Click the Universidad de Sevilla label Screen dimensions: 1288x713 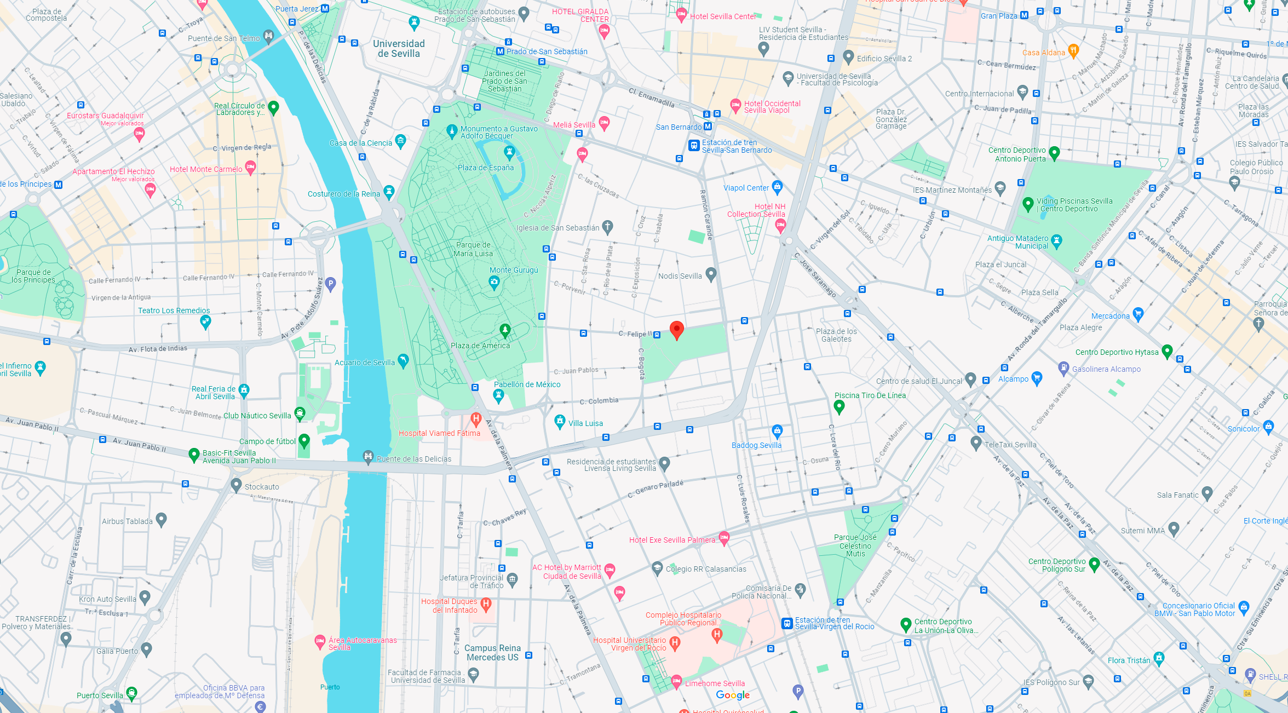coord(399,49)
